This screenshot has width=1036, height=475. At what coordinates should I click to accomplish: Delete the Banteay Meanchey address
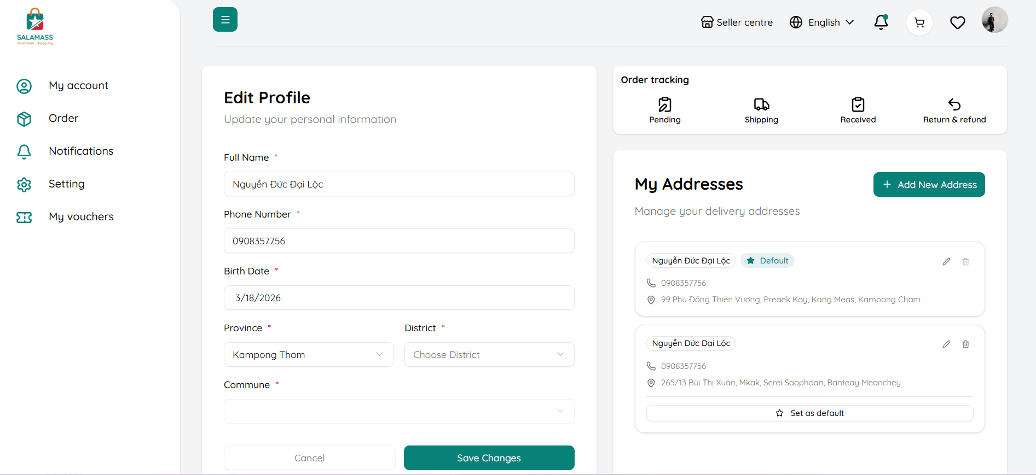pos(965,344)
